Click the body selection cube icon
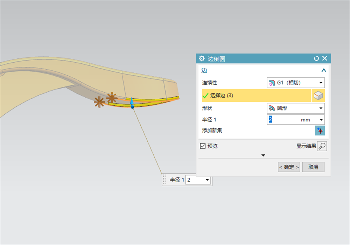The width and height of the screenshot is (350, 245). [x=318, y=96]
